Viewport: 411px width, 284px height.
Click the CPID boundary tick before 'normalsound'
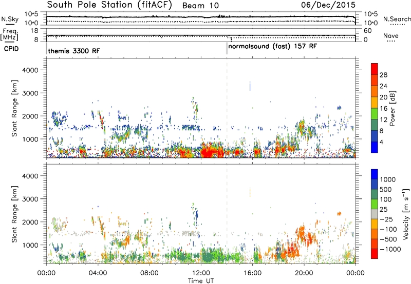click(x=227, y=49)
